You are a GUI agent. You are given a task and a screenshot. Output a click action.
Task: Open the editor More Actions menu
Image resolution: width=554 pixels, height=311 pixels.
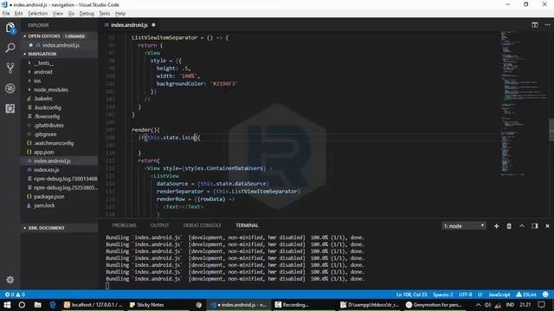click(x=547, y=25)
